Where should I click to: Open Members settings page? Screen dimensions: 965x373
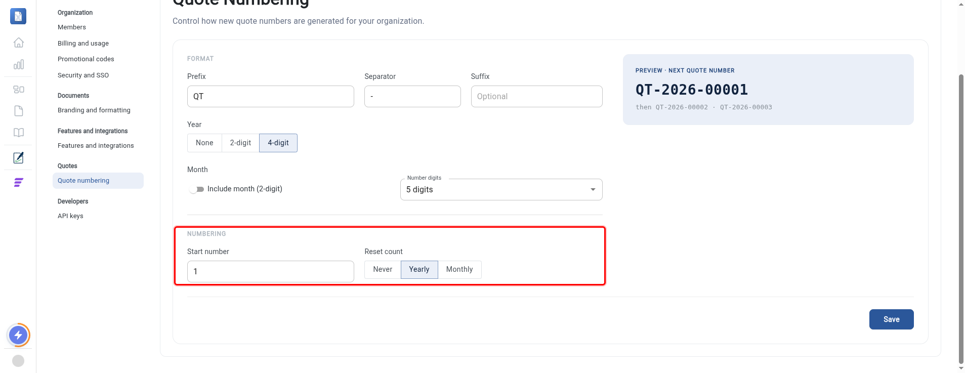(x=72, y=27)
